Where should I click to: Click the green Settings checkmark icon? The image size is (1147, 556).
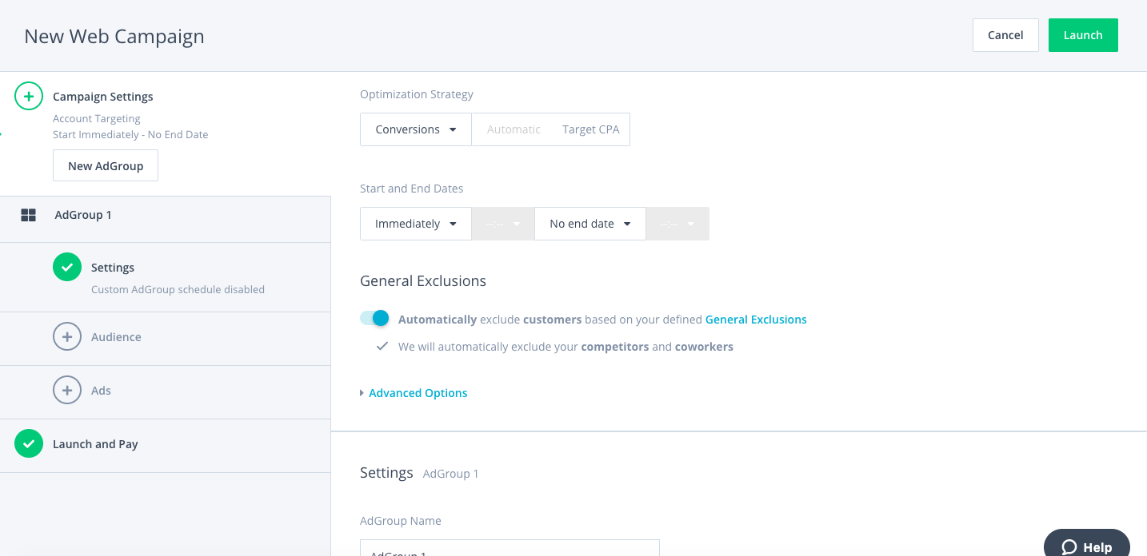pyautogui.click(x=67, y=268)
